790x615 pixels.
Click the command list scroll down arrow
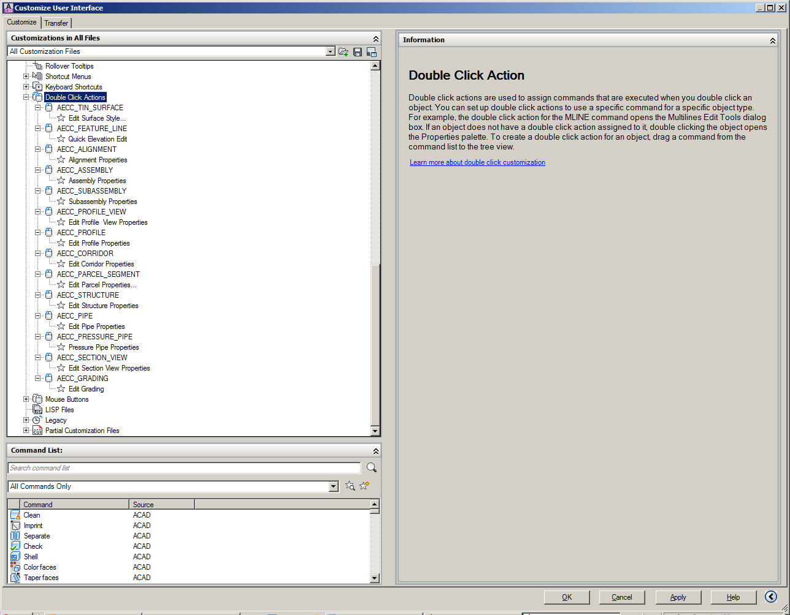tap(375, 578)
